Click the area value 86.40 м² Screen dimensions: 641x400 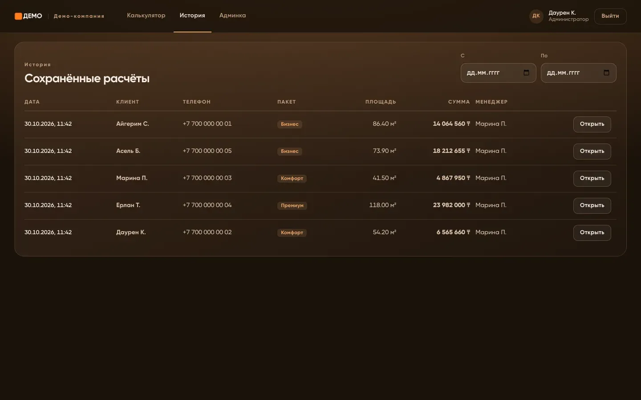click(x=385, y=124)
